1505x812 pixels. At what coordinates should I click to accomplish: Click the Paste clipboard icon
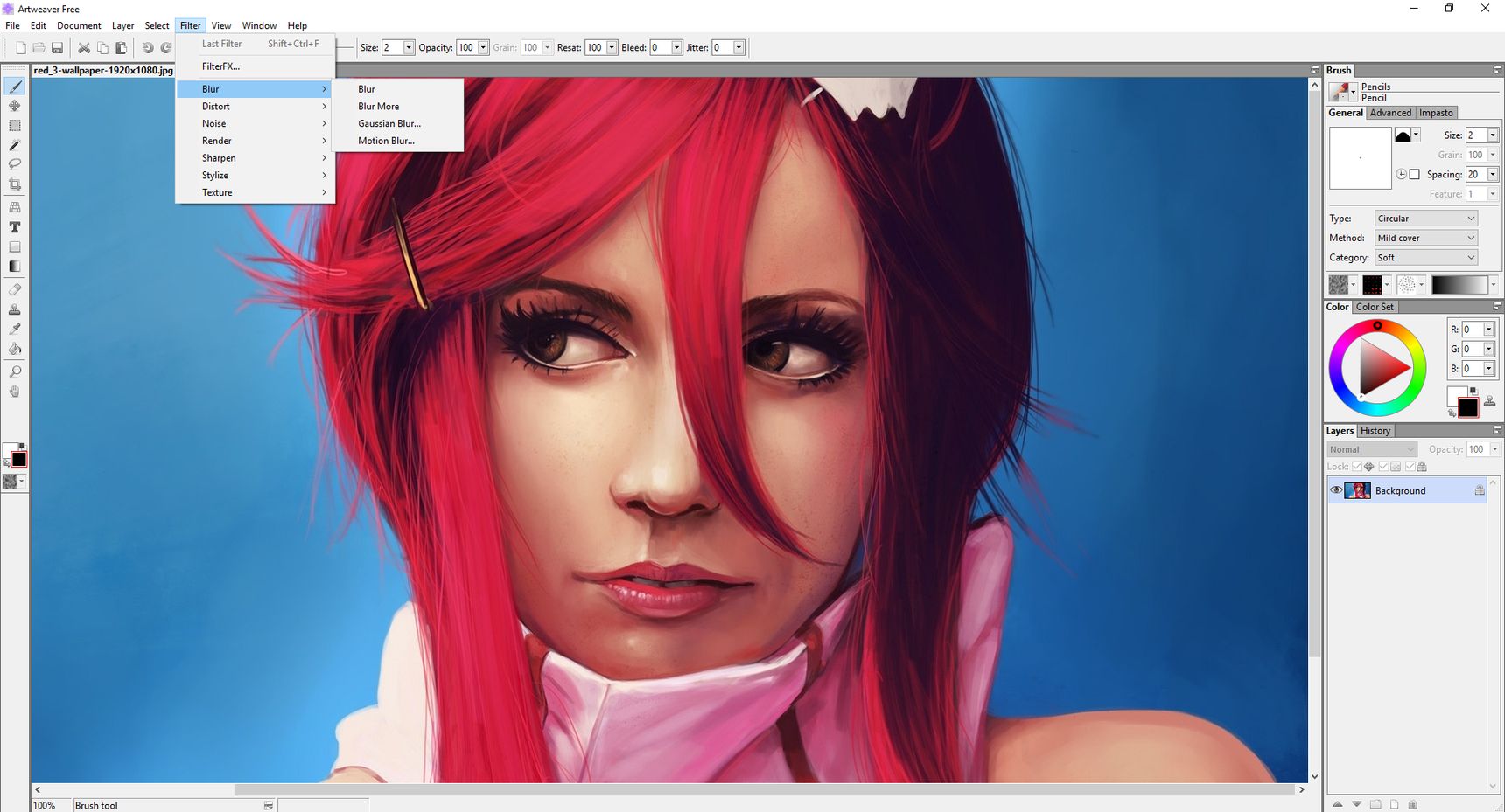[121, 48]
